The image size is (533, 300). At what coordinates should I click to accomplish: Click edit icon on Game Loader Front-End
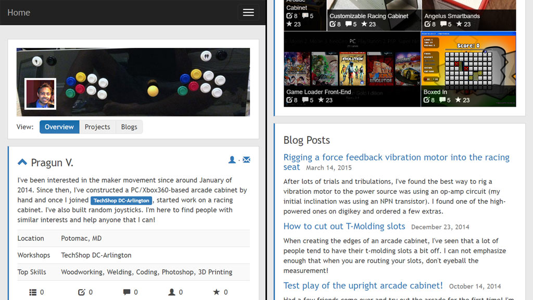click(x=289, y=99)
